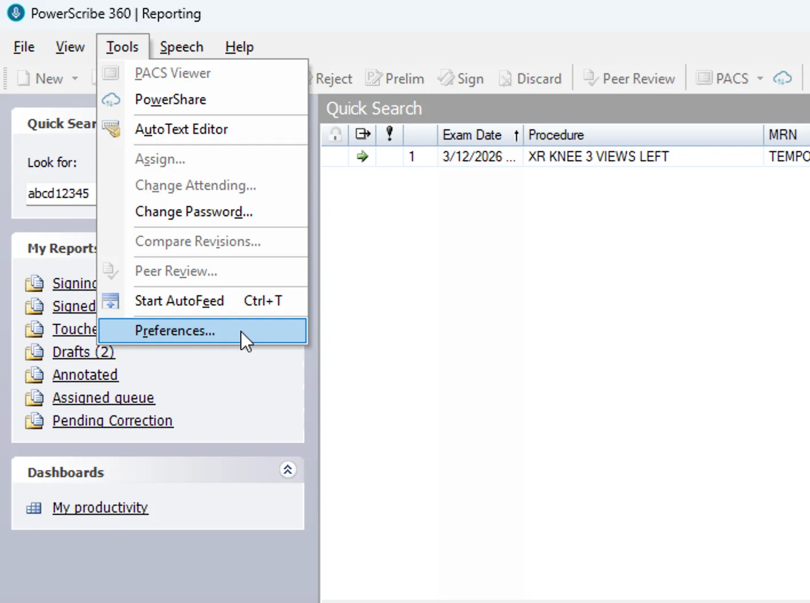The height and width of the screenshot is (603, 810).
Task: Open the Speech menu
Action: (181, 46)
